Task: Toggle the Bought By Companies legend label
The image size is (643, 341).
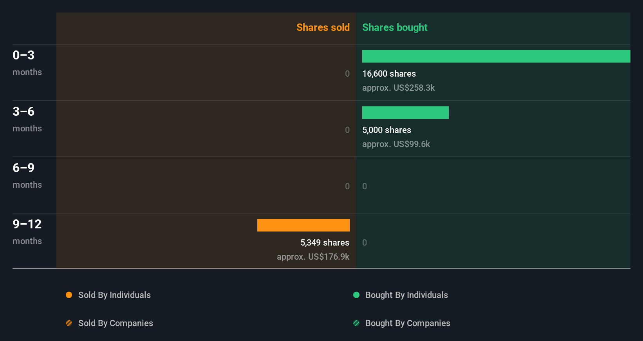Action: point(408,323)
